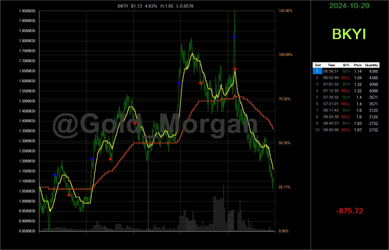Select the 06:36:31 time cell
The width and height of the screenshot is (389, 250).
coord(331,71)
